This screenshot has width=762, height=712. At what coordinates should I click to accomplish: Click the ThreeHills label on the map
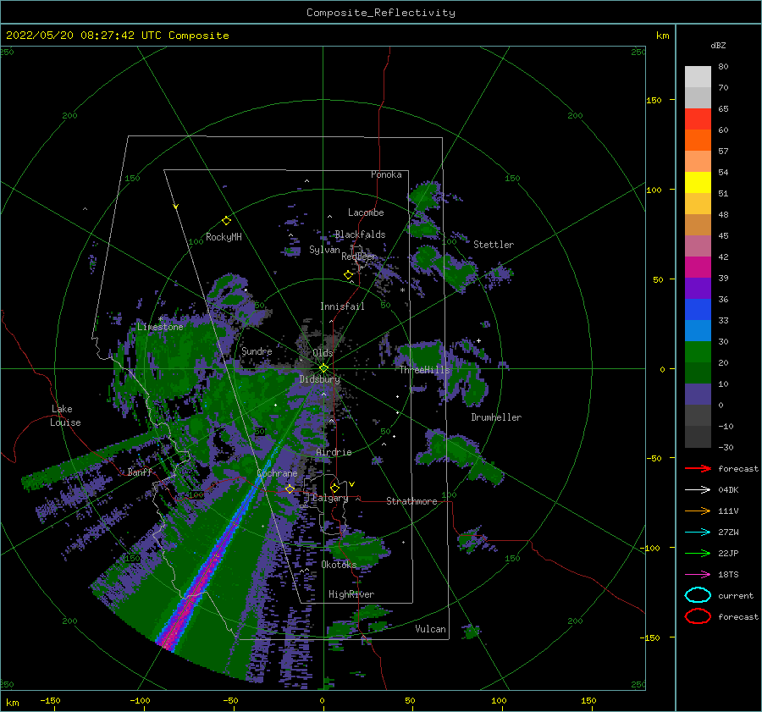tap(425, 370)
